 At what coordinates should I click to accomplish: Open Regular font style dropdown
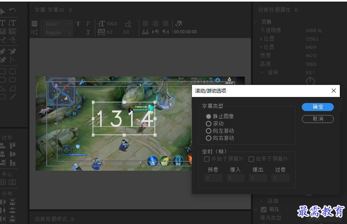[57, 32]
